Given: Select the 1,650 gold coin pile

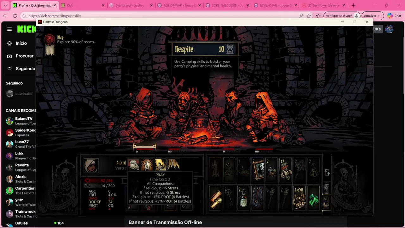Looking at the screenshot, I should coord(299,198).
